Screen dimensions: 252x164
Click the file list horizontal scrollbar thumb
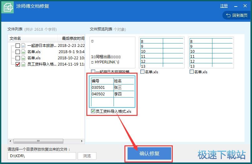38,141
